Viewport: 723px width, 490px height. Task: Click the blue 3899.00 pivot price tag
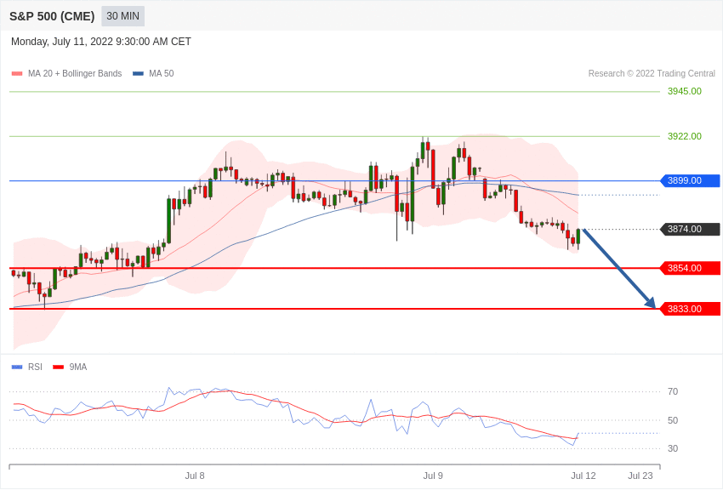(691, 180)
